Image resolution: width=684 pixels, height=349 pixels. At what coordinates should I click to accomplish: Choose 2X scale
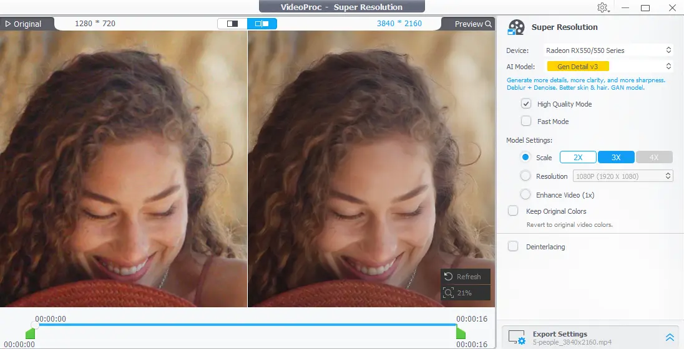578,157
